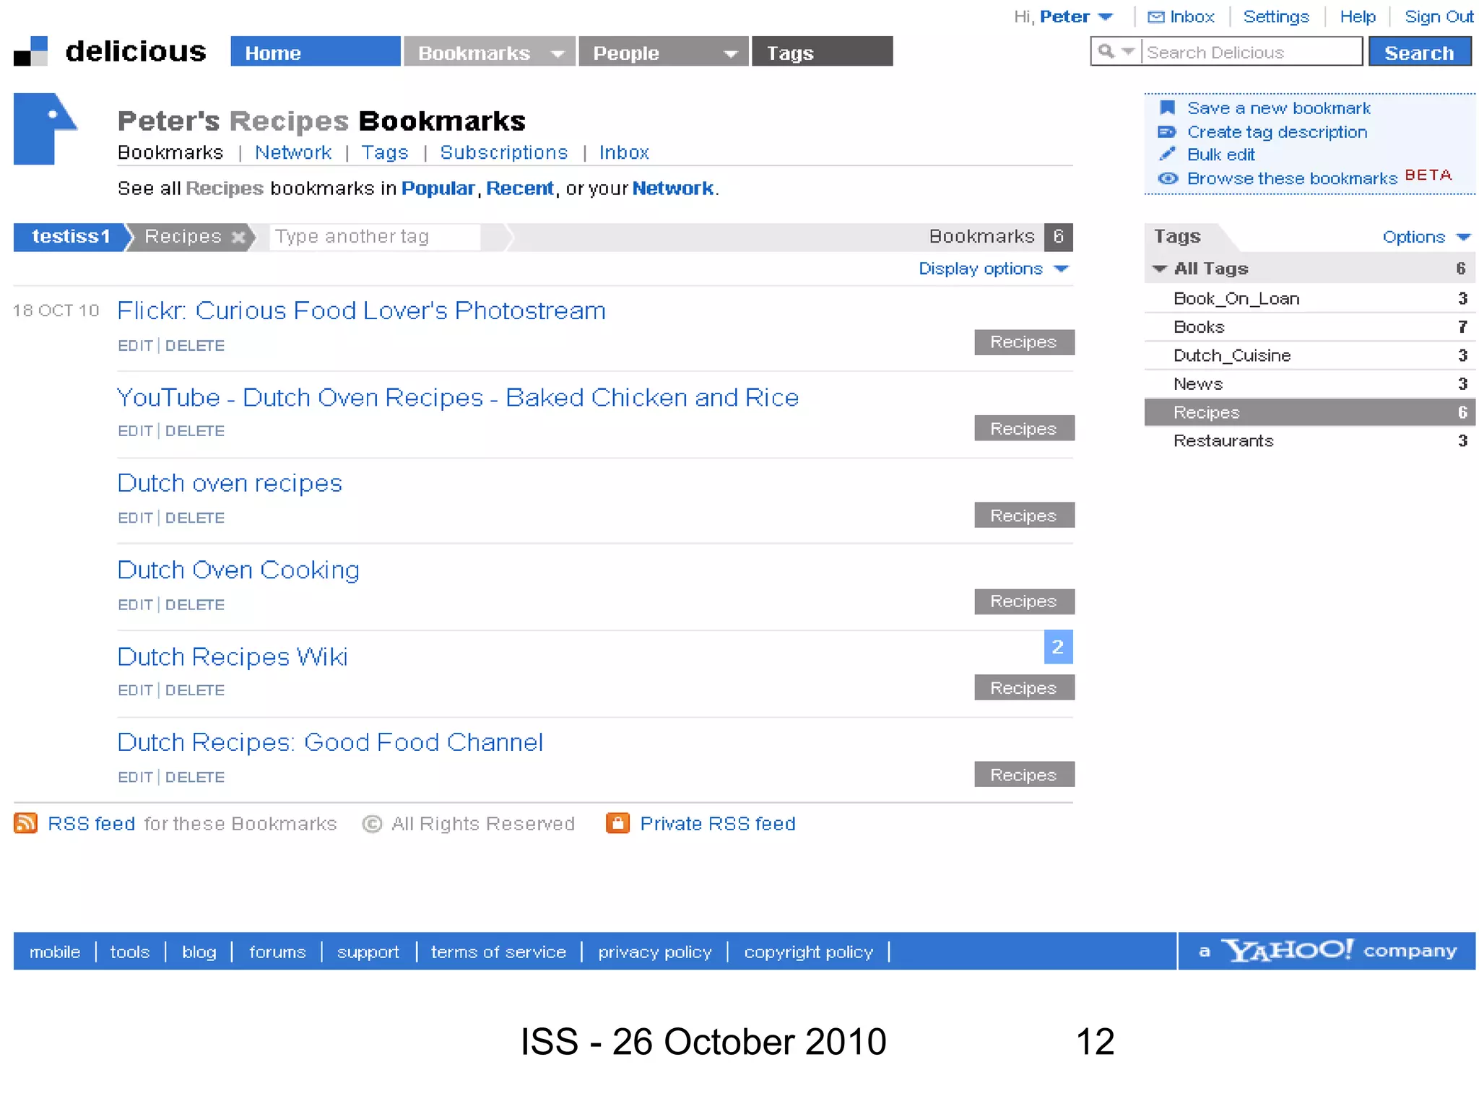Open terms of service footer link

pos(498,952)
